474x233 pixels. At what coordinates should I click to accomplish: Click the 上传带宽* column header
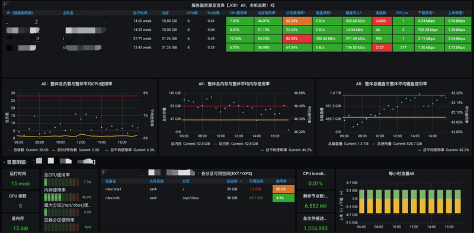456,13
